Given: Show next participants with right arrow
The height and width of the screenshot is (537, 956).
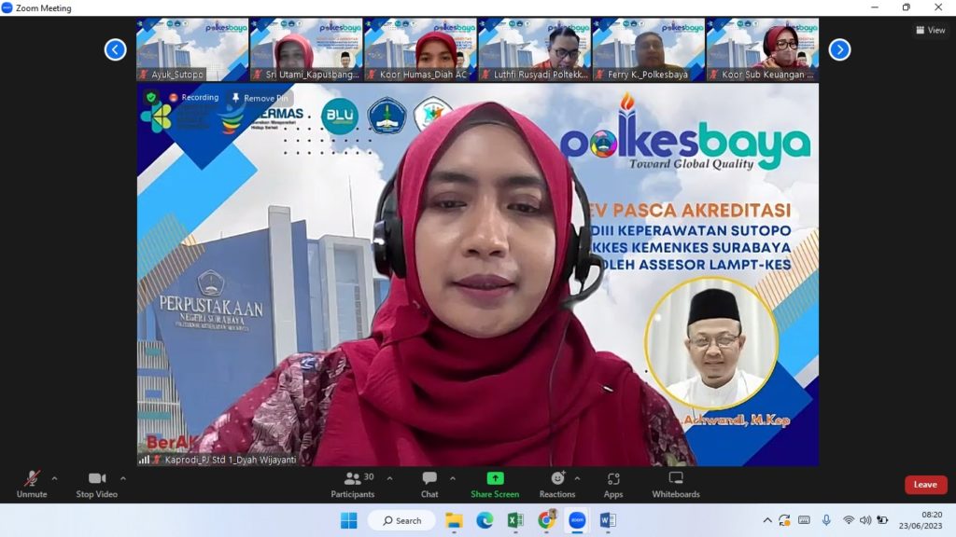Looking at the screenshot, I should coord(839,49).
